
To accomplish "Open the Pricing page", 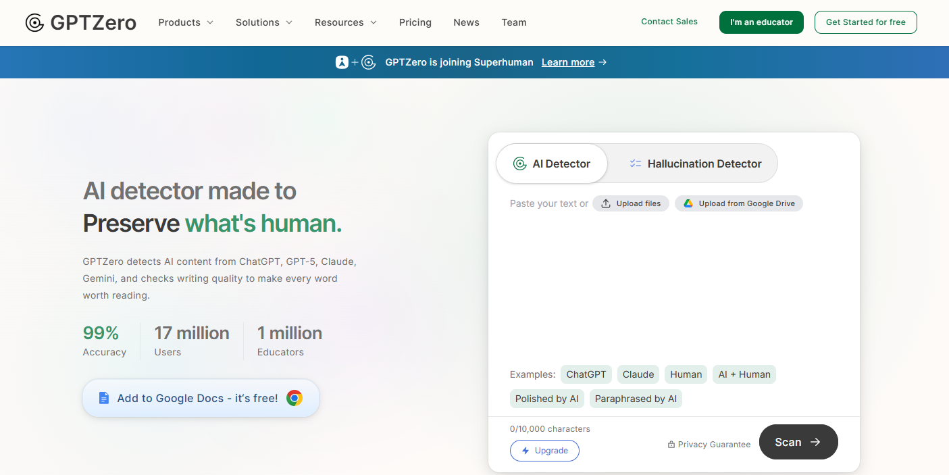I will tap(415, 22).
